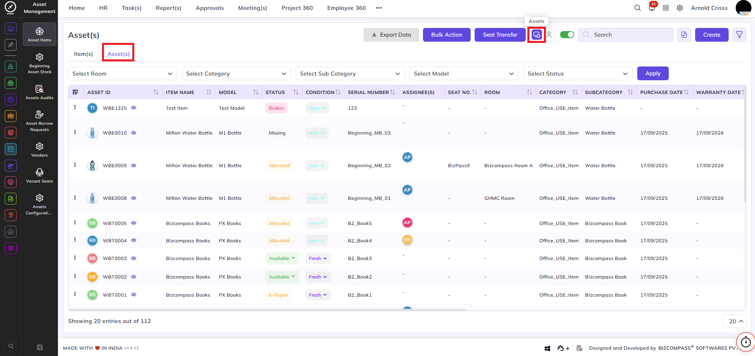Open the filter funnel icon
Image resolution: width=755 pixels, height=356 pixels.
click(739, 35)
